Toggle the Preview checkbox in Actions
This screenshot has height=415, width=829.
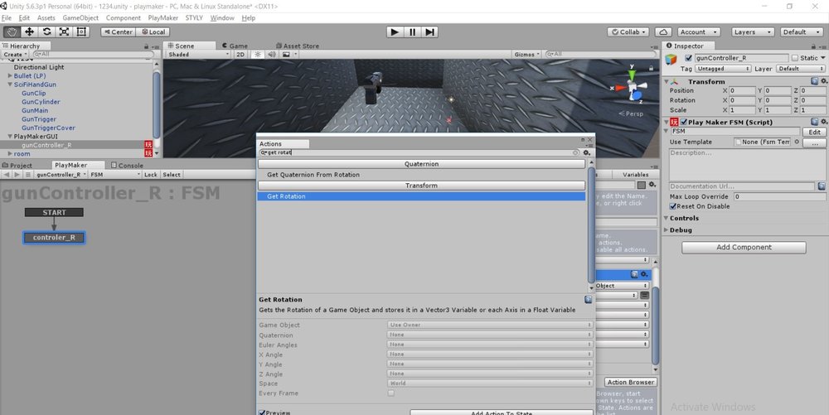tap(262, 413)
